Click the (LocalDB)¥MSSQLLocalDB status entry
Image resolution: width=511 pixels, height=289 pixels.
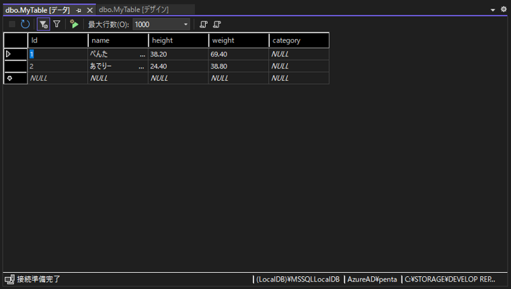pyautogui.click(x=298, y=279)
